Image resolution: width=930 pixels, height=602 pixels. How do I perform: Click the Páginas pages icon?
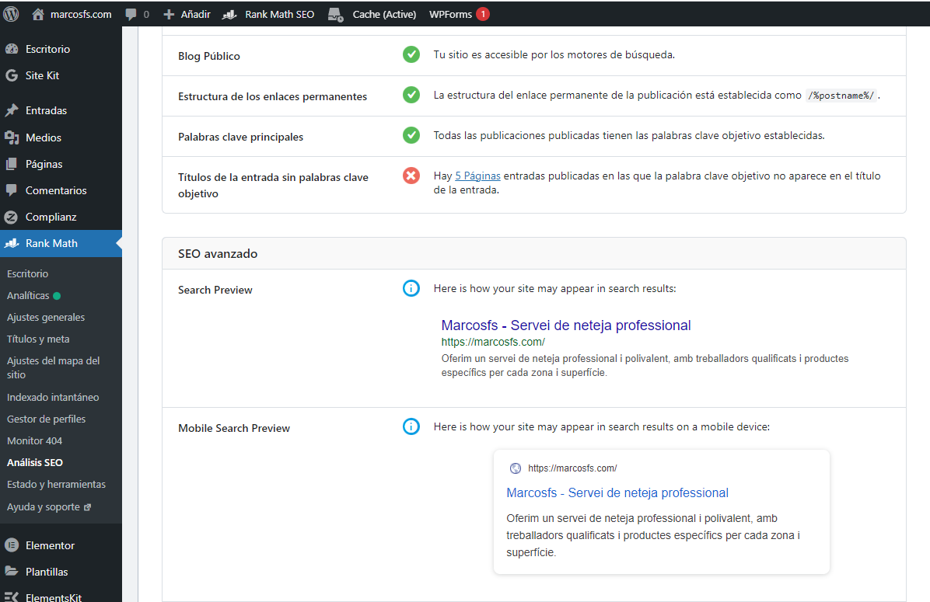coord(11,164)
